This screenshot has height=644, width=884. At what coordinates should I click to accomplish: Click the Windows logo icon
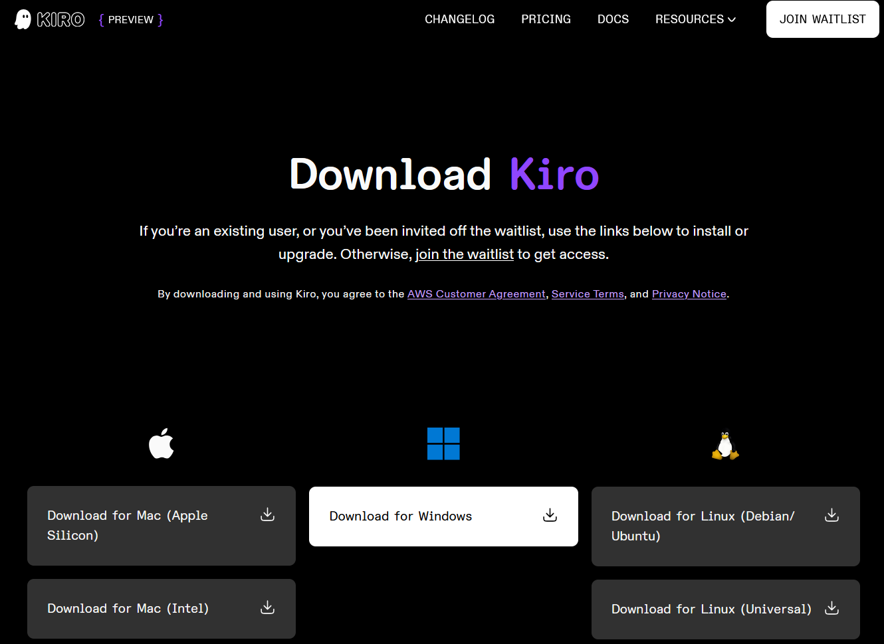pos(443,443)
